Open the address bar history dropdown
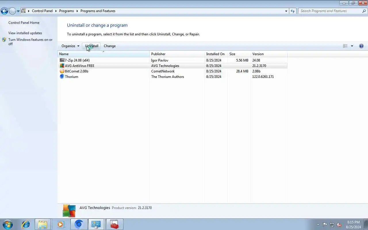Viewport: 368px width, 230px height. point(286,11)
